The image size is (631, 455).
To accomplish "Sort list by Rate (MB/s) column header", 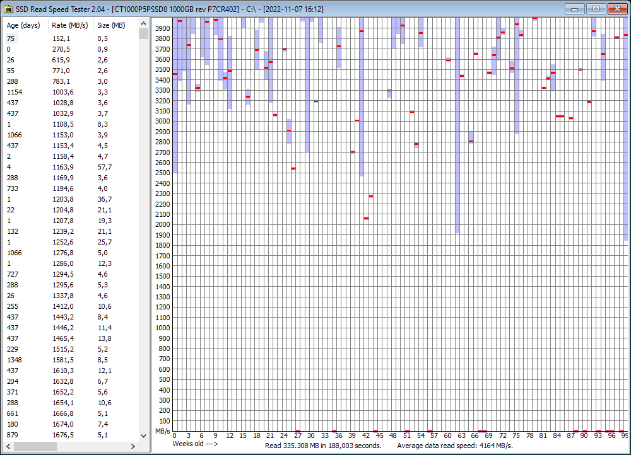I will [x=70, y=25].
